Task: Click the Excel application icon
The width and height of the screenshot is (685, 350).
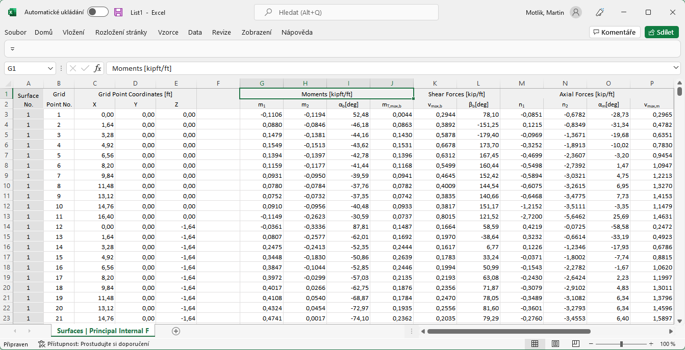Action: [x=11, y=12]
